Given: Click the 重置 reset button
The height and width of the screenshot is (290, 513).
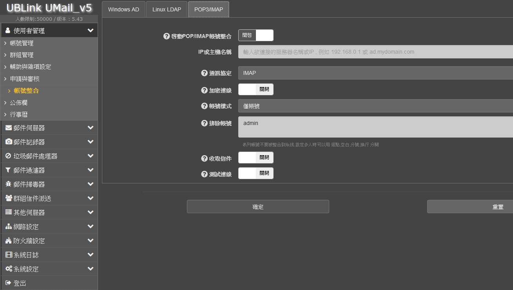Looking at the screenshot, I should (x=470, y=207).
